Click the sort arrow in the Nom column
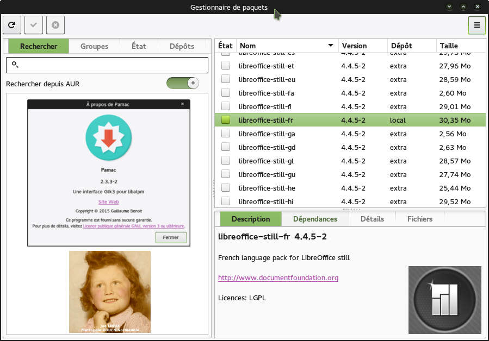 click(331, 46)
